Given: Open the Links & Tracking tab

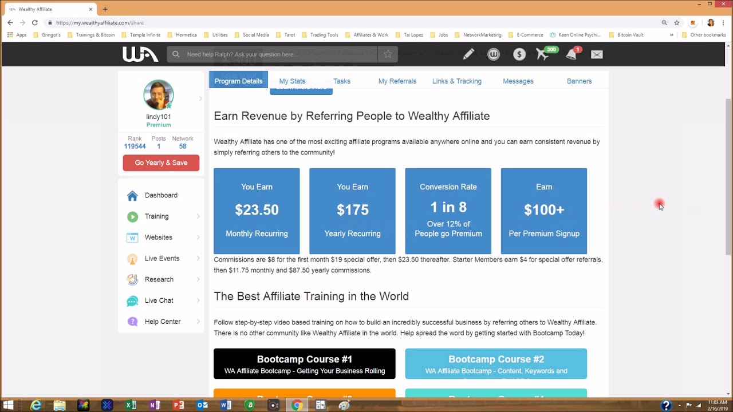Looking at the screenshot, I should point(457,81).
